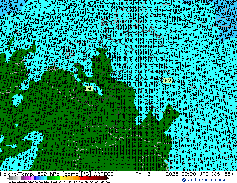
Task: Pick the yellow legend swatch at 0
Action: 61,178
